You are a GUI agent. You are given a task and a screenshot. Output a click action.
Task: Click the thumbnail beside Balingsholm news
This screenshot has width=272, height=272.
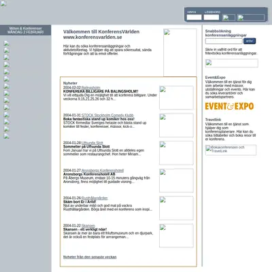[x=176, y=98]
